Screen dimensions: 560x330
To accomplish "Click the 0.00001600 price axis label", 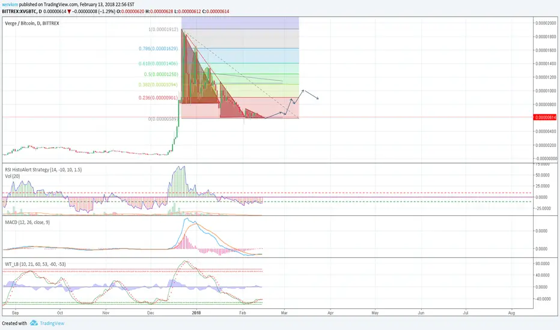I will 546,50.
